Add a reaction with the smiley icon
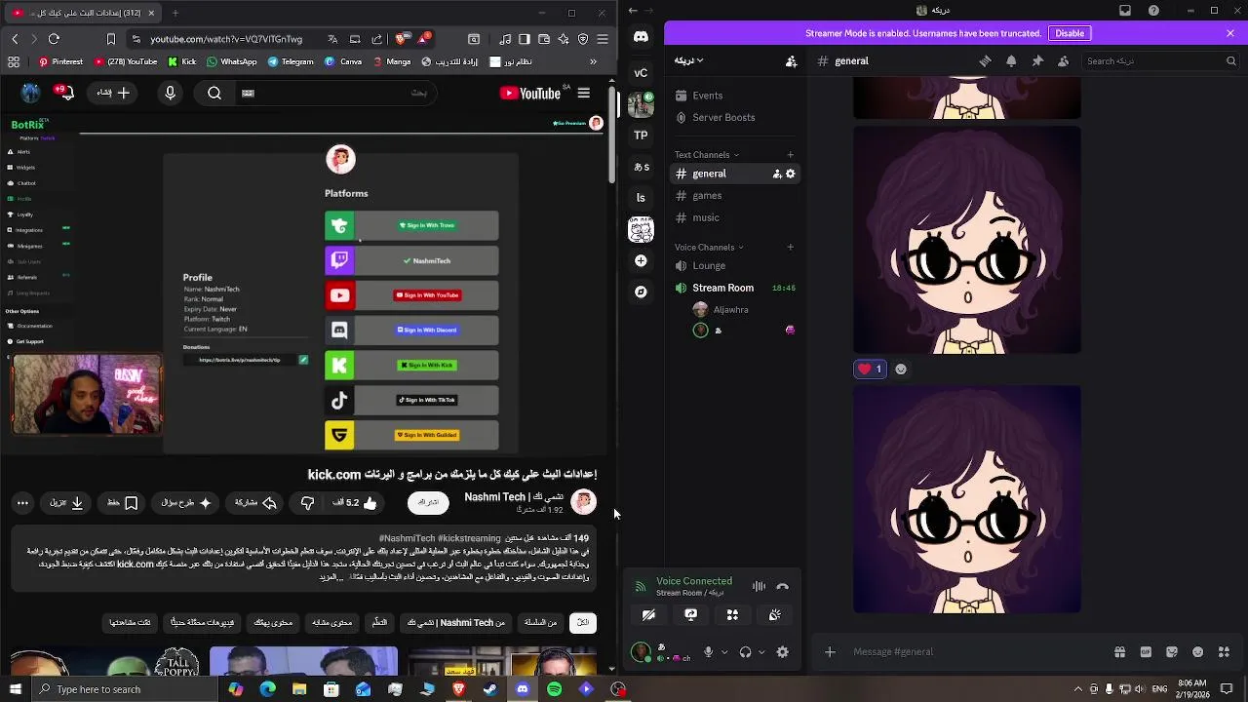The height and width of the screenshot is (702, 1248). [901, 369]
